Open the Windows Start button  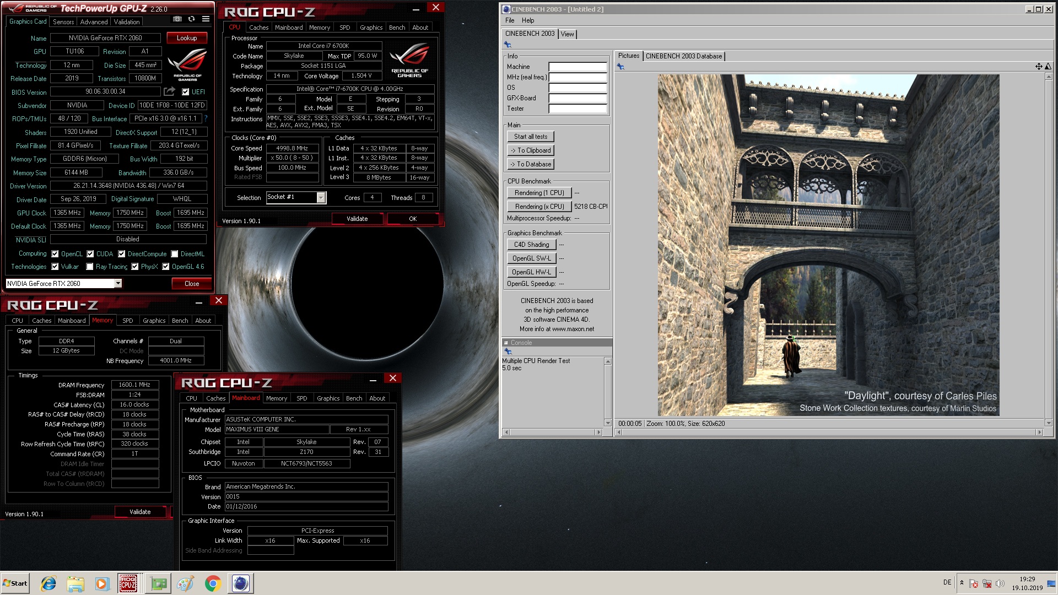point(15,583)
